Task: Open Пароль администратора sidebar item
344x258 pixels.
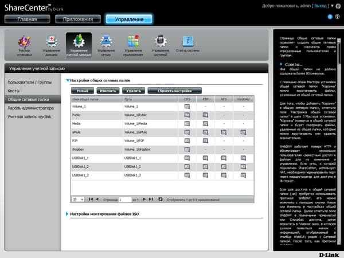Action: pyautogui.click(x=30, y=108)
